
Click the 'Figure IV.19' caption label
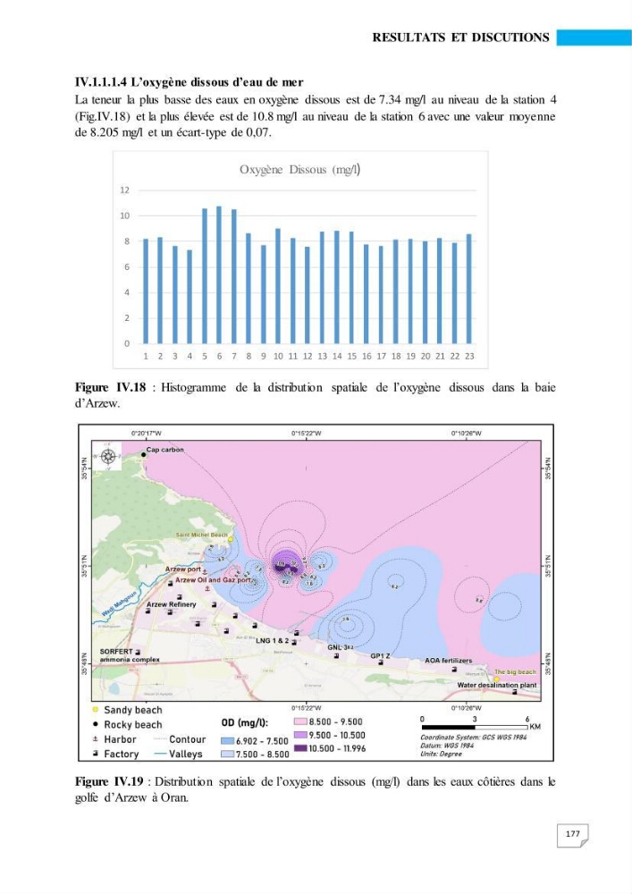109,781
